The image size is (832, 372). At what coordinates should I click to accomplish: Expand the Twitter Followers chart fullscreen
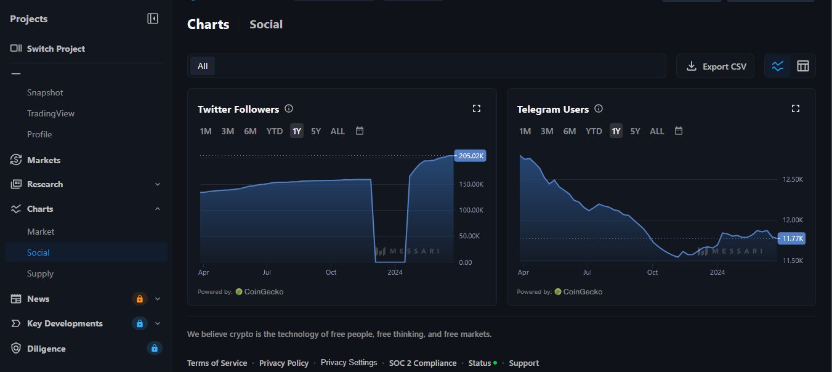tap(476, 108)
